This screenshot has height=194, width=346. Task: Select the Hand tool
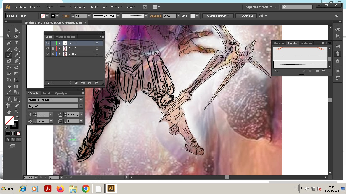coord(9,111)
